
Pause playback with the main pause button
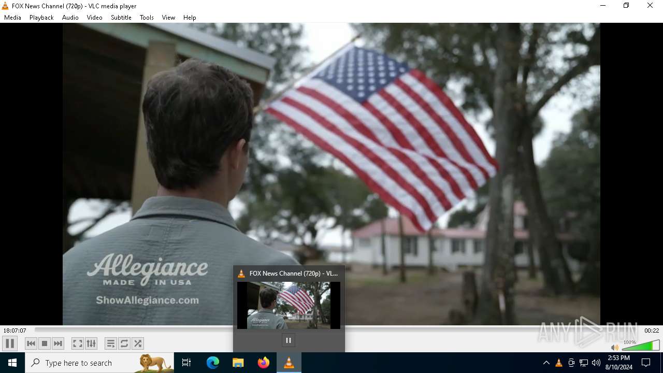pyautogui.click(x=10, y=343)
